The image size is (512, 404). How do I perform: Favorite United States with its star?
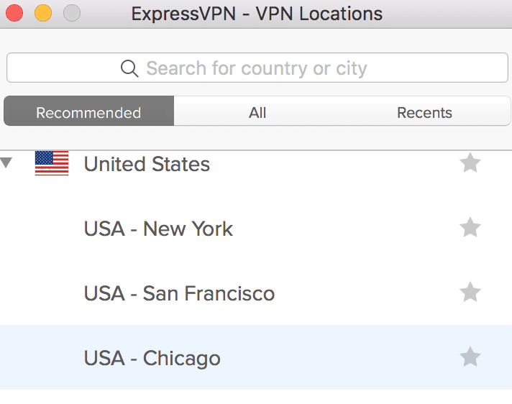click(x=470, y=164)
